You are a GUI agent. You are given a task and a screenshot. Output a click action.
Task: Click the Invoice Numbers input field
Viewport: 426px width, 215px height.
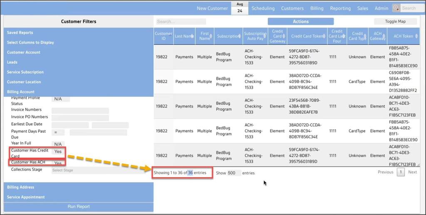coord(80,111)
